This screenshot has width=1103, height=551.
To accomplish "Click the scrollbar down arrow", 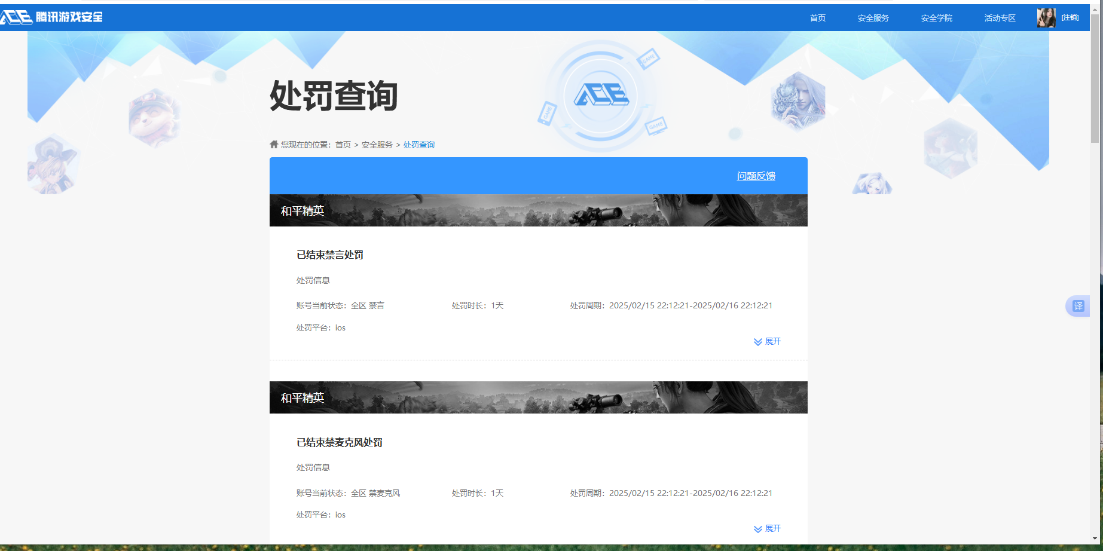I will pyautogui.click(x=1095, y=538).
